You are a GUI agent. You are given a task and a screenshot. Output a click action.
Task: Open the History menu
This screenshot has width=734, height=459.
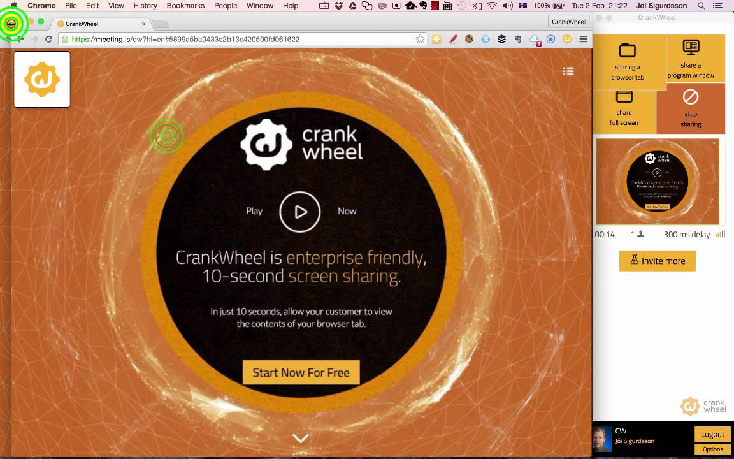pos(145,6)
